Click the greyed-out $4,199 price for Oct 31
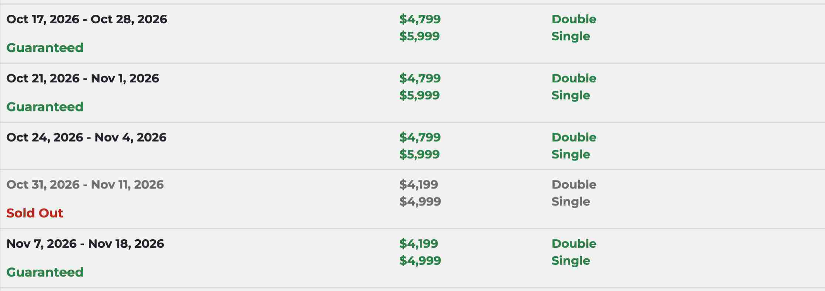Screen dimensions: 825x291 point(418,185)
